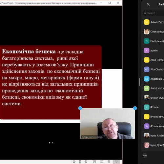Click the Invite button
Viewport: 164px width, 164px height.
tap(145, 155)
